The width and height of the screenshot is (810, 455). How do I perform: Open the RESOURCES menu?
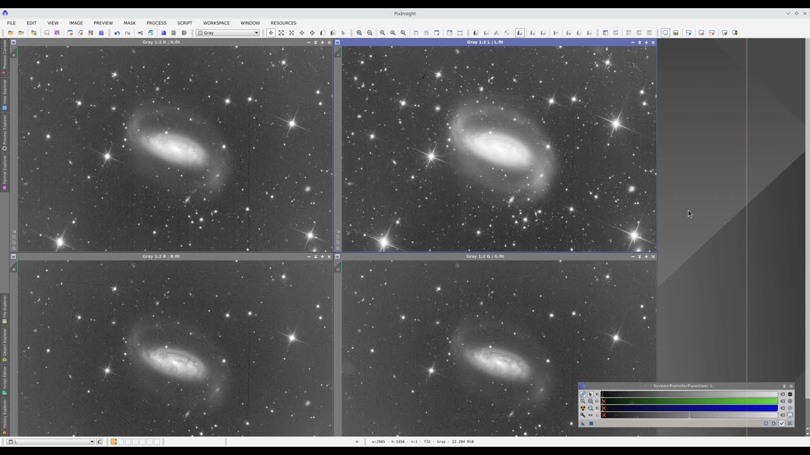283,23
